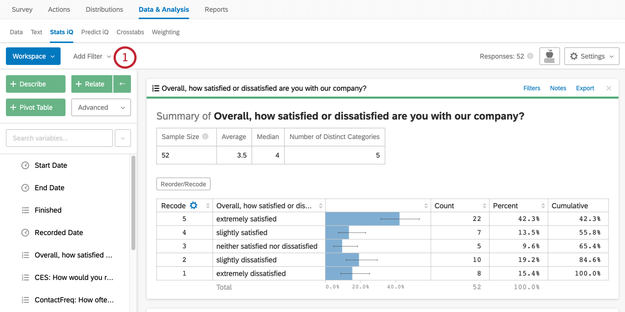Close the satisfaction summary card
The image size is (625, 312).
[x=609, y=88]
